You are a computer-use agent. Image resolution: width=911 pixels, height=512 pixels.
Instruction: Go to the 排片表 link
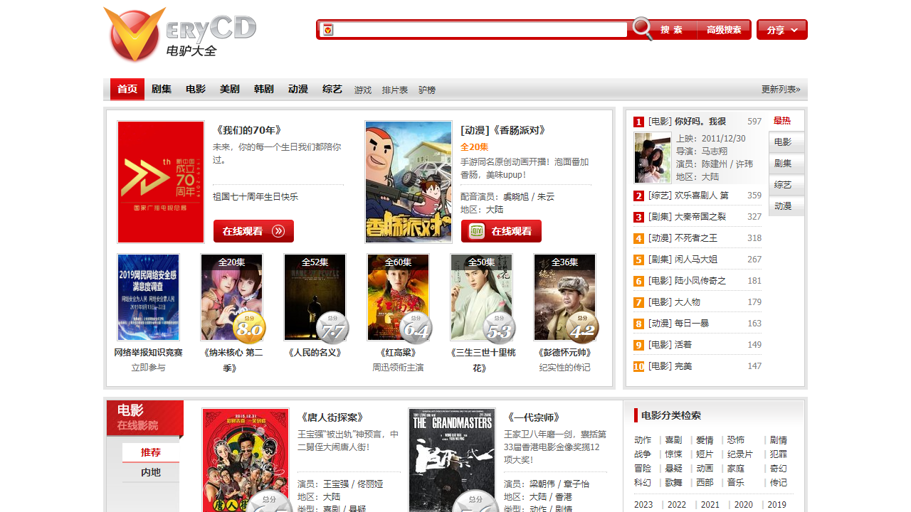coord(395,90)
